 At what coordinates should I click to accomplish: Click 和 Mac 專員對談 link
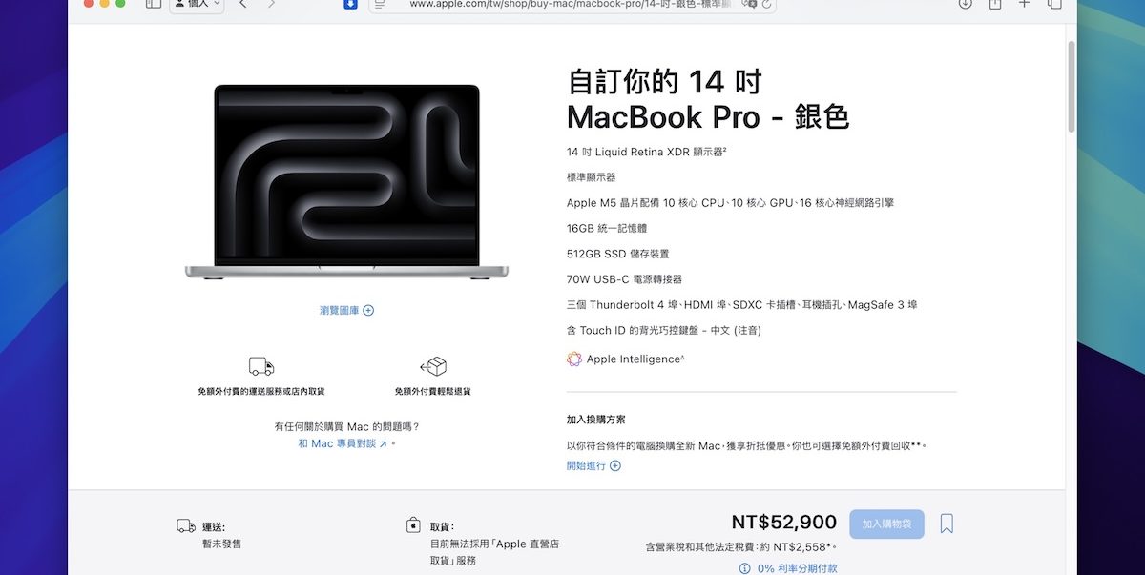[x=343, y=443]
